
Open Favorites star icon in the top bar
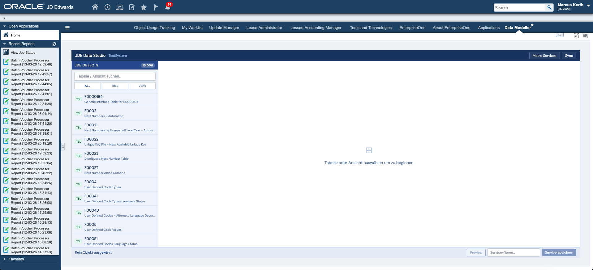pyautogui.click(x=144, y=7)
